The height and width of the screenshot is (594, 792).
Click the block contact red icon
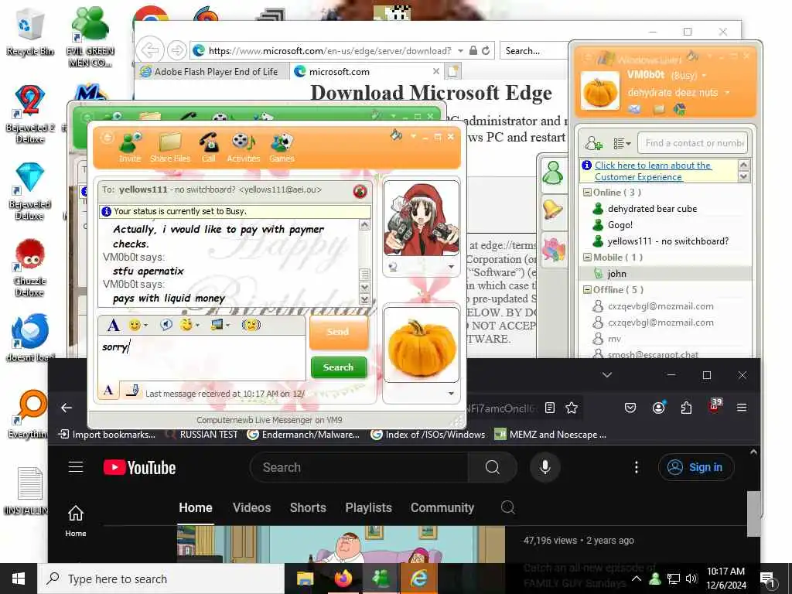(x=360, y=192)
